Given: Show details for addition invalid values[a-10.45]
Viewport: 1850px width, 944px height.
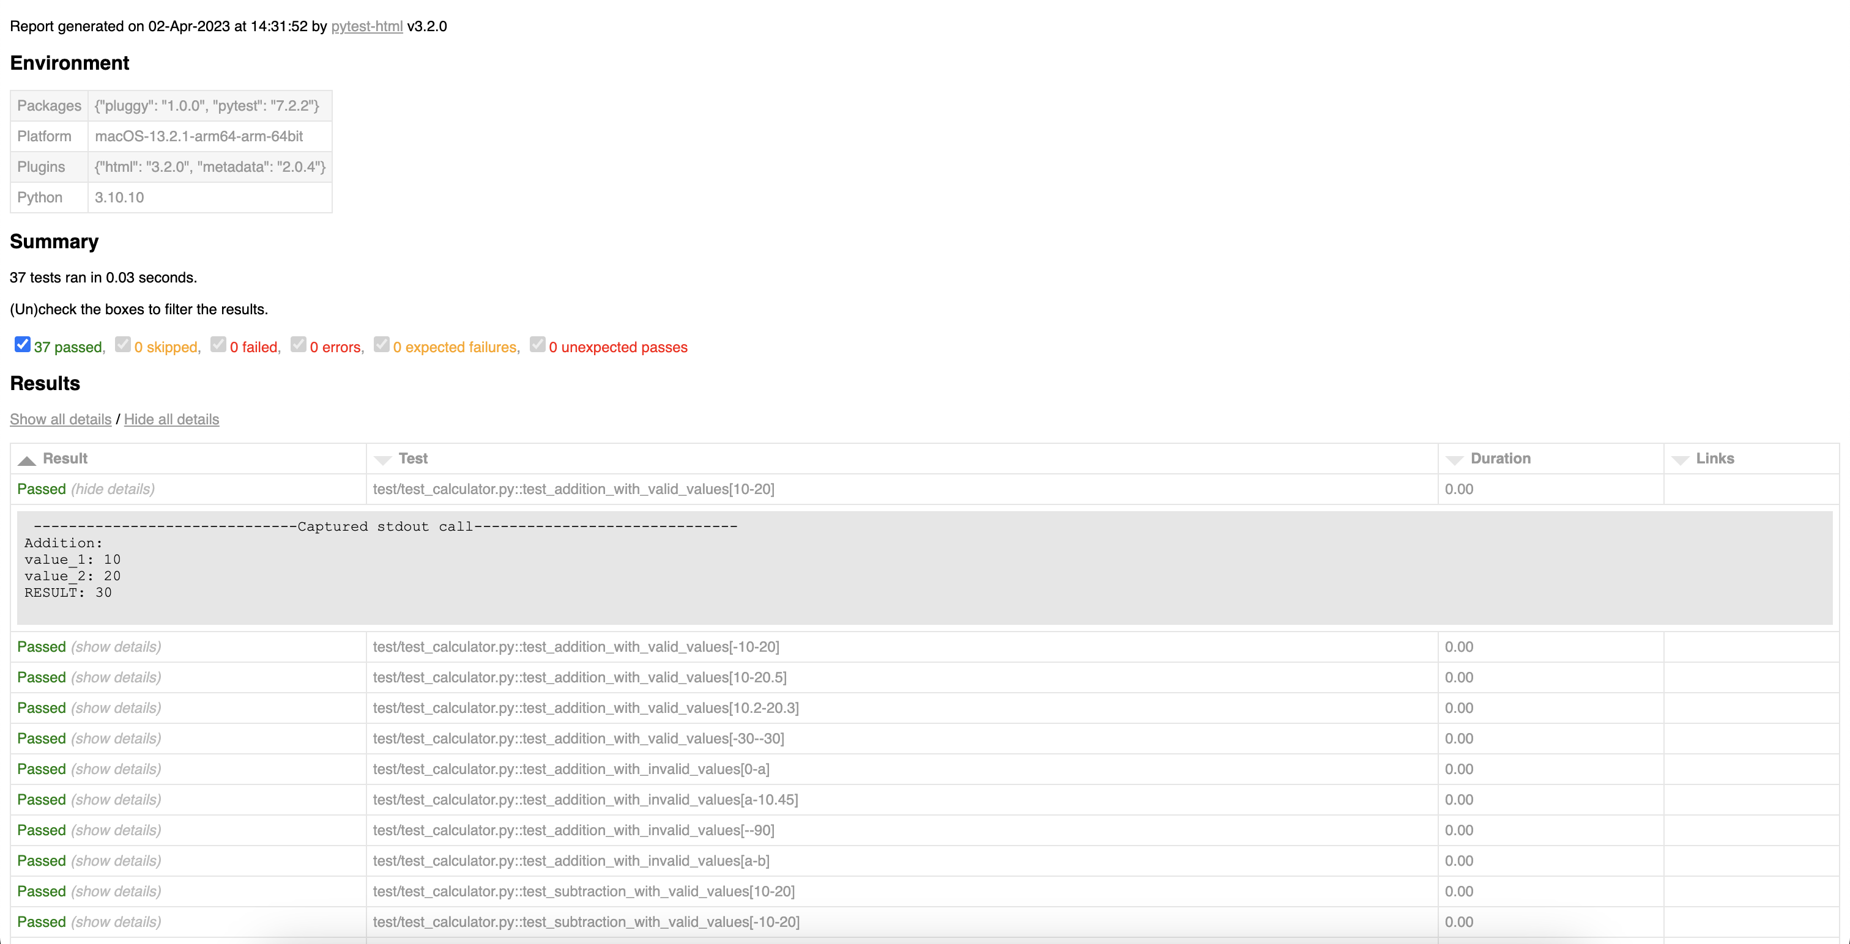Looking at the screenshot, I should [116, 800].
